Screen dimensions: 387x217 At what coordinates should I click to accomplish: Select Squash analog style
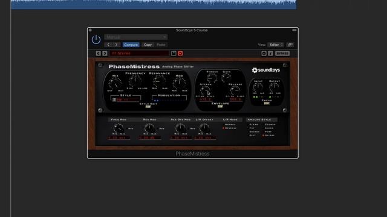[254, 132]
